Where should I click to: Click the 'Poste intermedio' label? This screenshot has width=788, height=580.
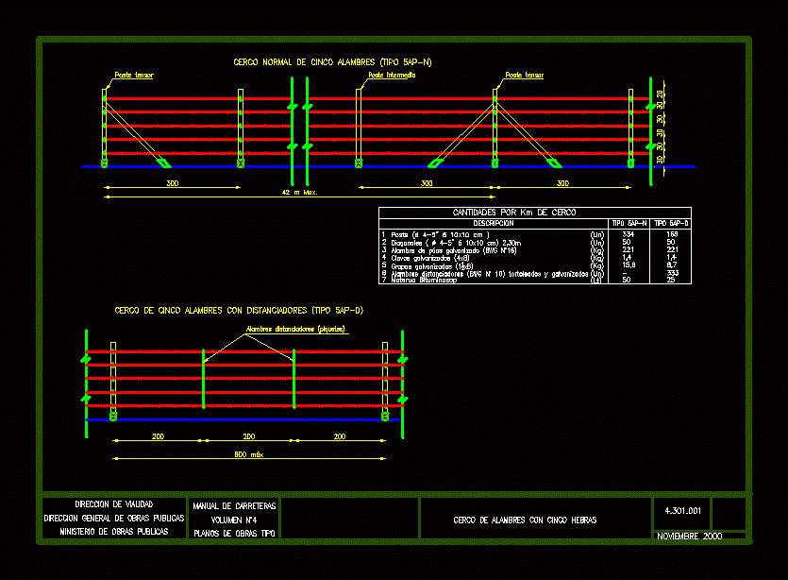click(x=393, y=75)
